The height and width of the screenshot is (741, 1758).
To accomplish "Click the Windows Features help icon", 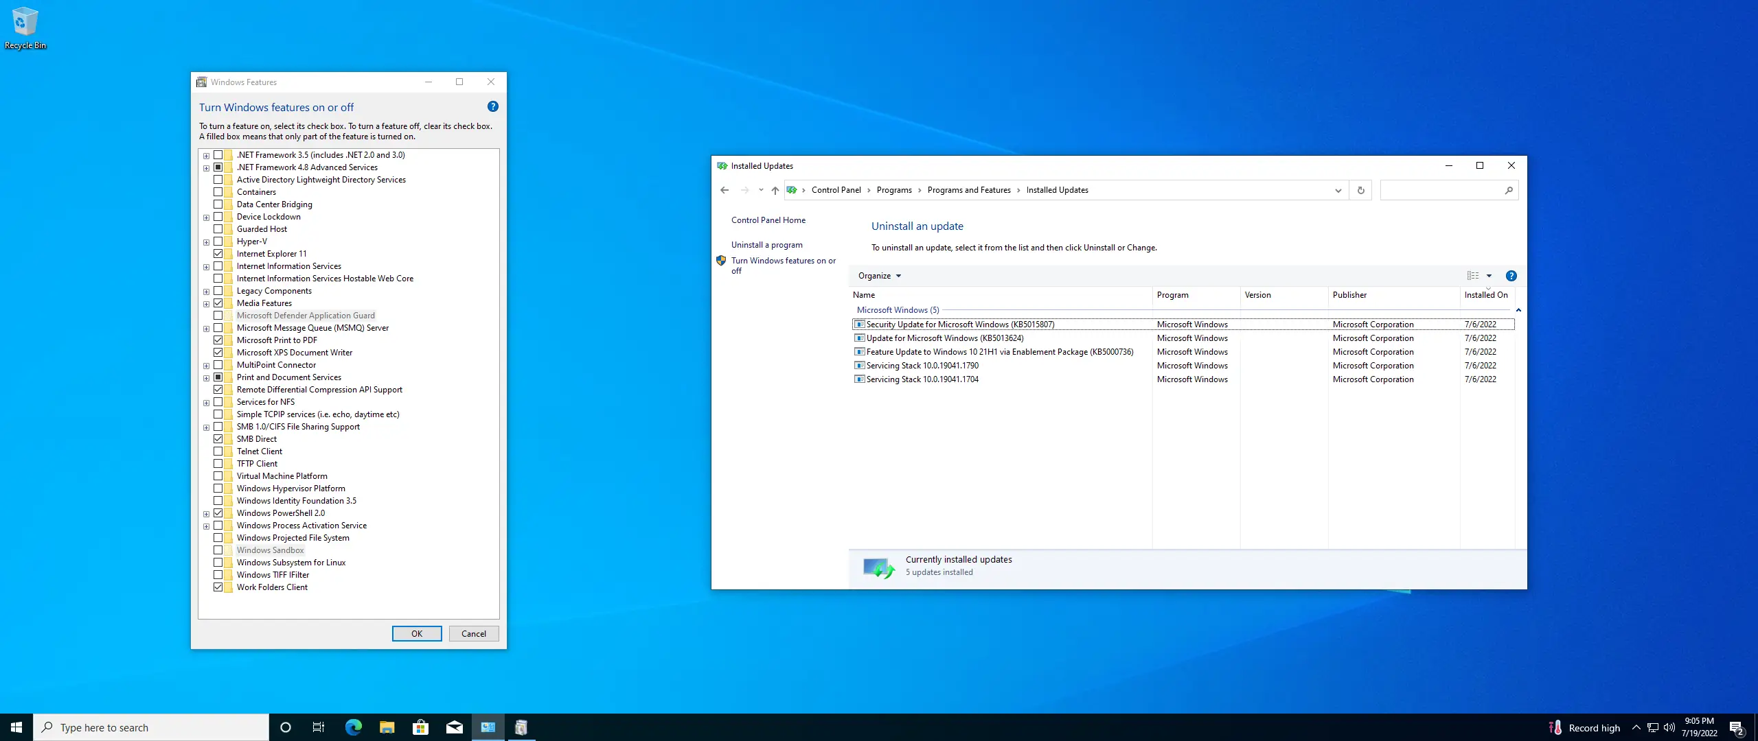I will coord(492,106).
